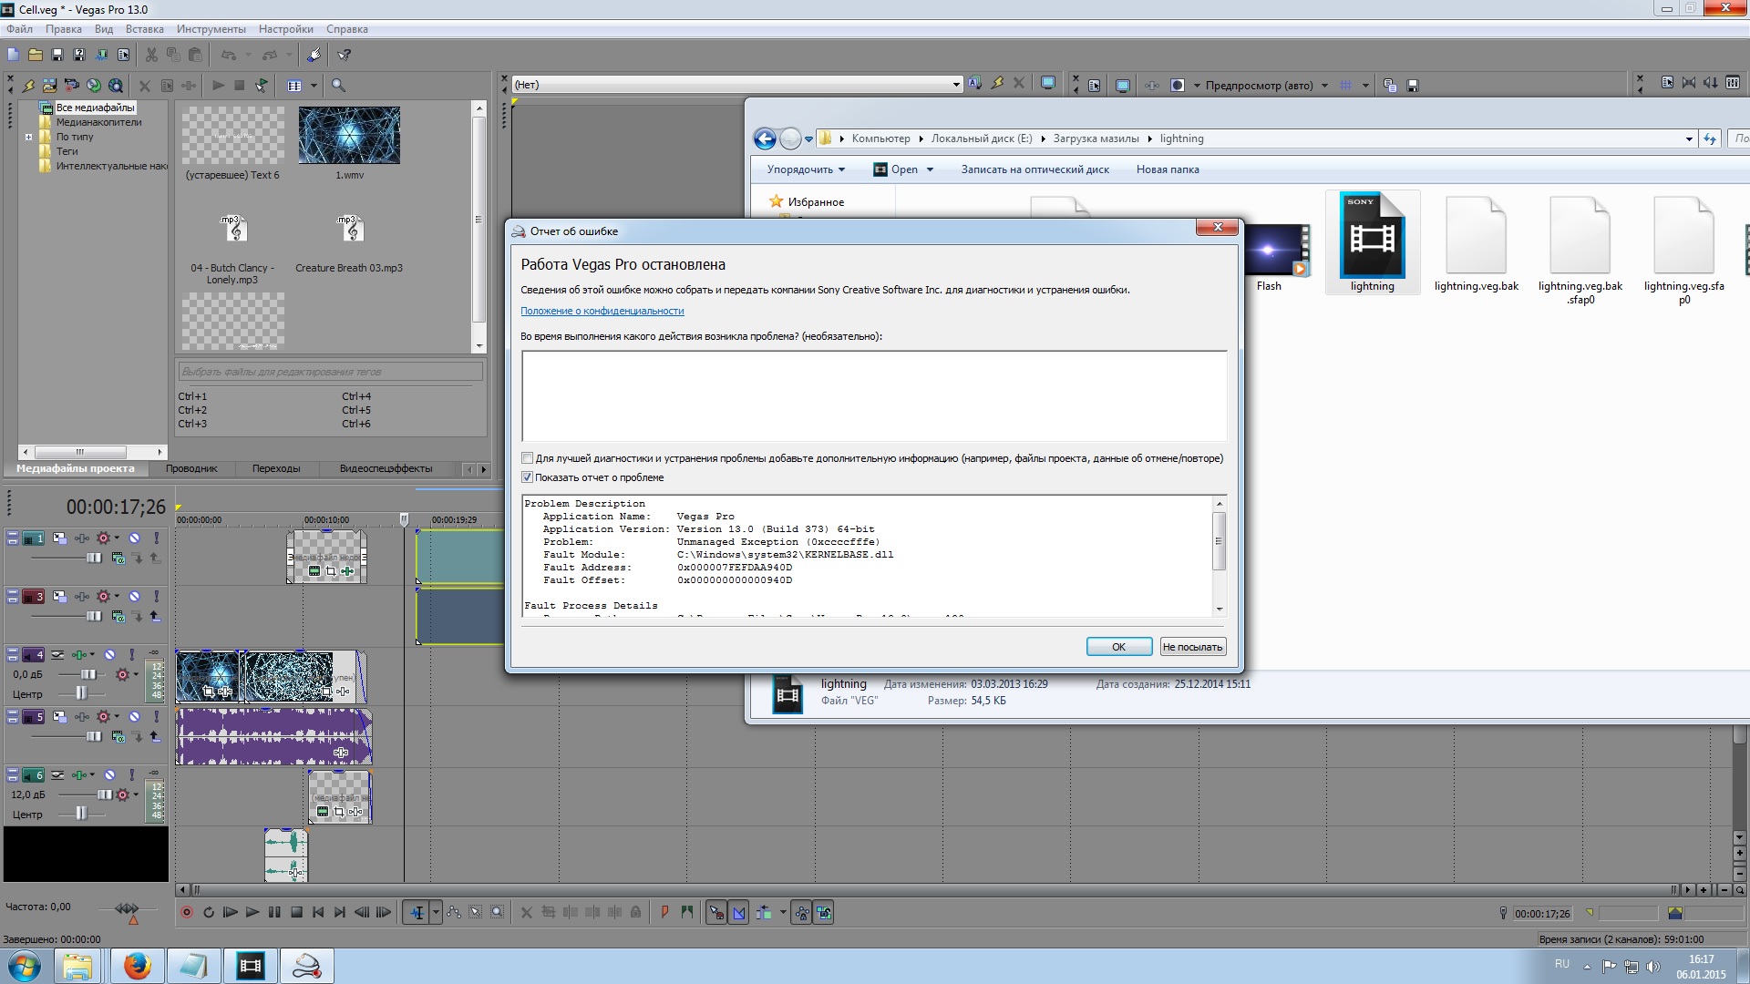Click the pause button in transport bar

[274, 913]
